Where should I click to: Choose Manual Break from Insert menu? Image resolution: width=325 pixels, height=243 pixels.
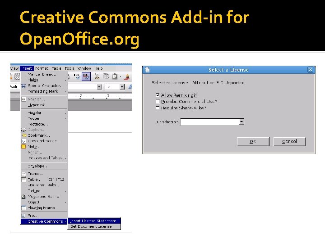pos(44,74)
